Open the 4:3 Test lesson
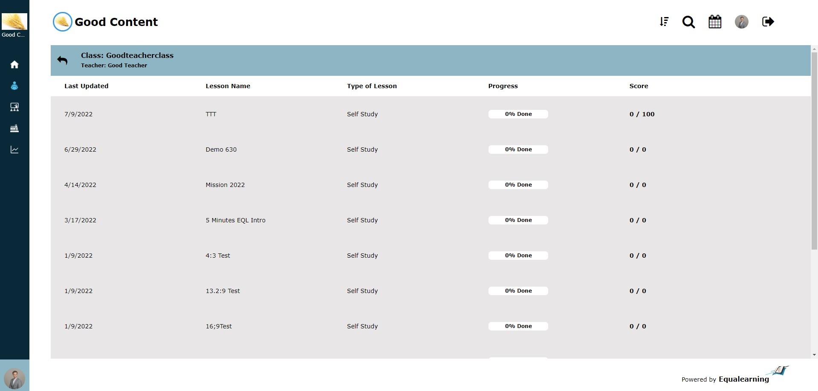Screen dimensions: 818x391 point(218,256)
